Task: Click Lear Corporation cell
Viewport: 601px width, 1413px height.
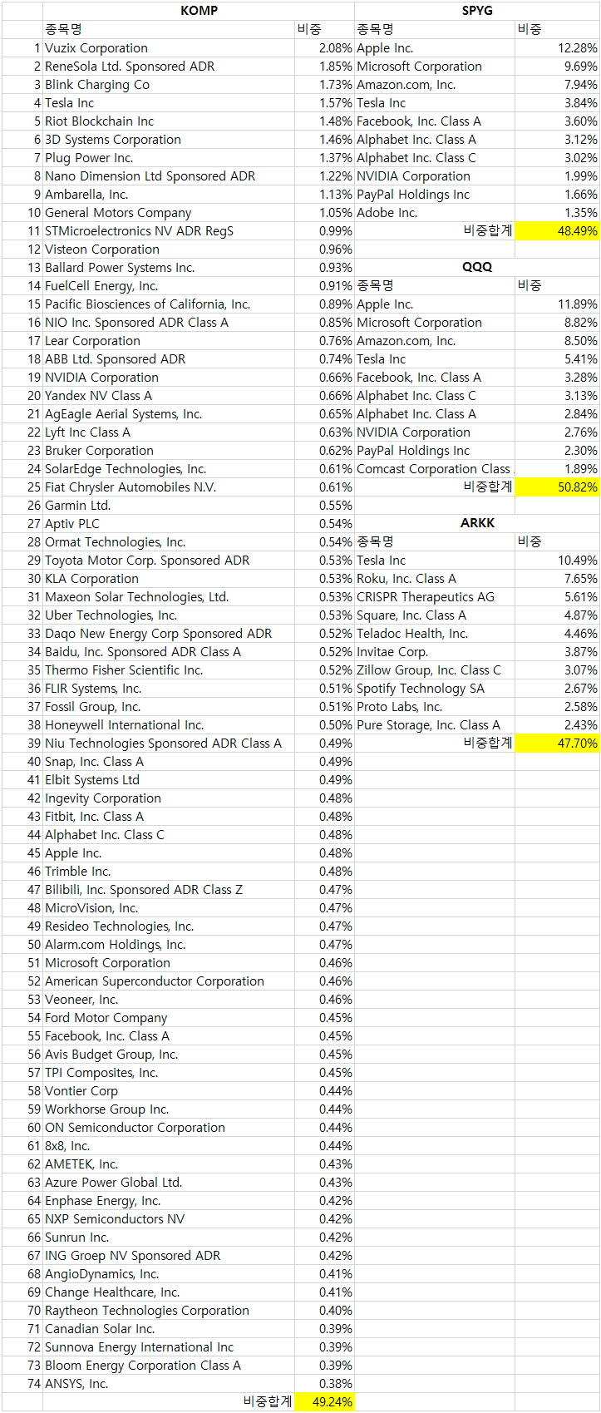Action: (169, 341)
